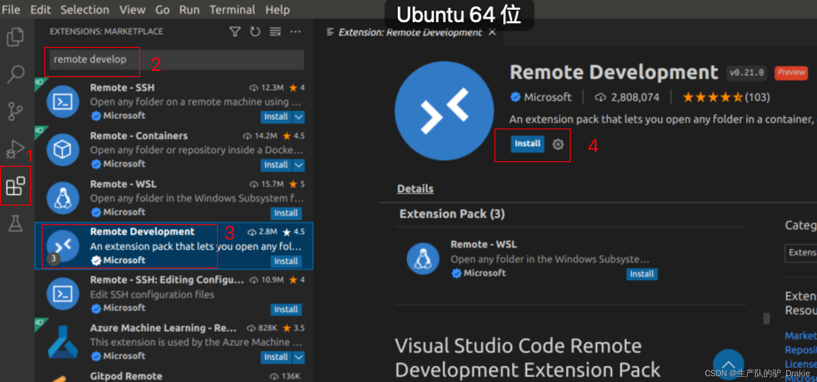Close the Extension: Remote Development tab
Screen dimensions: 817x382
coord(492,32)
